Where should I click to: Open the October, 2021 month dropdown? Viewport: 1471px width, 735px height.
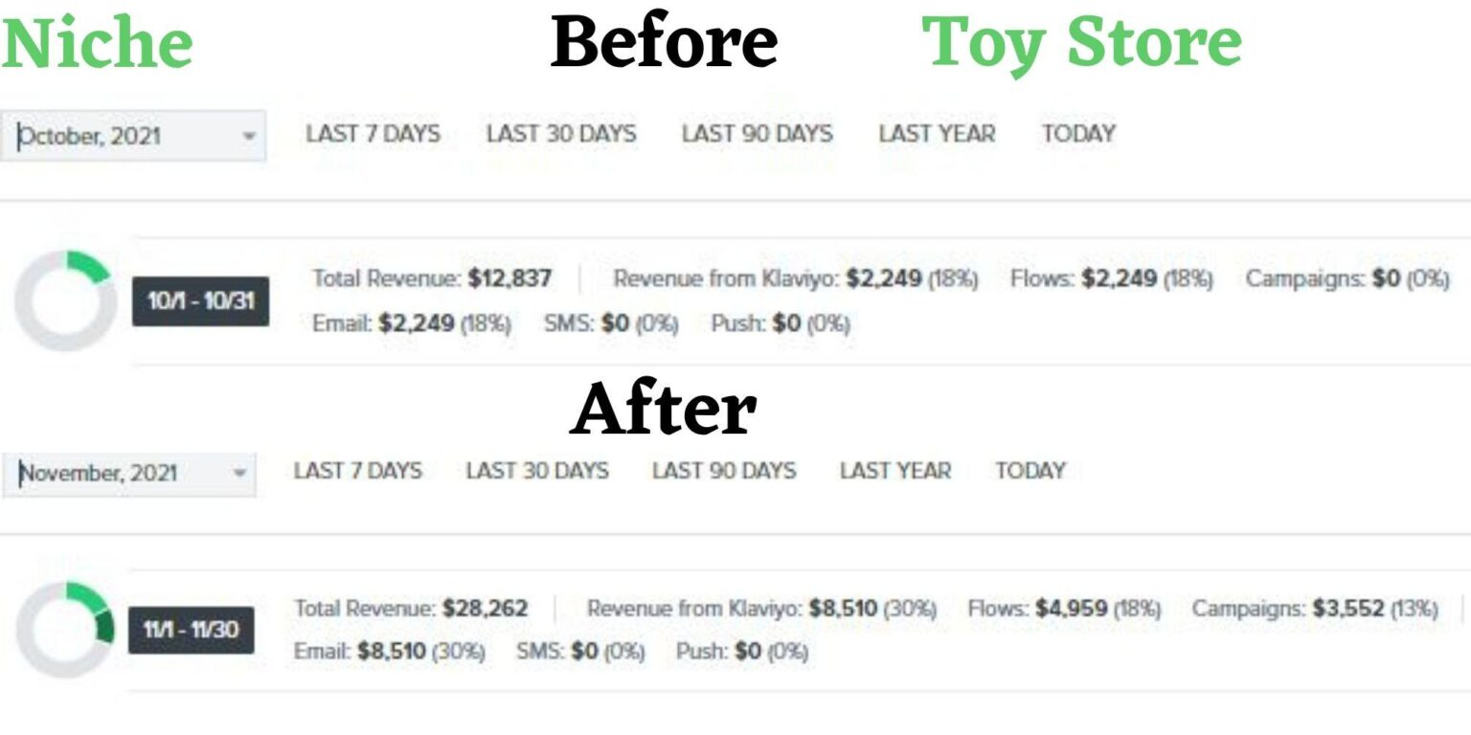(x=132, y=136)
